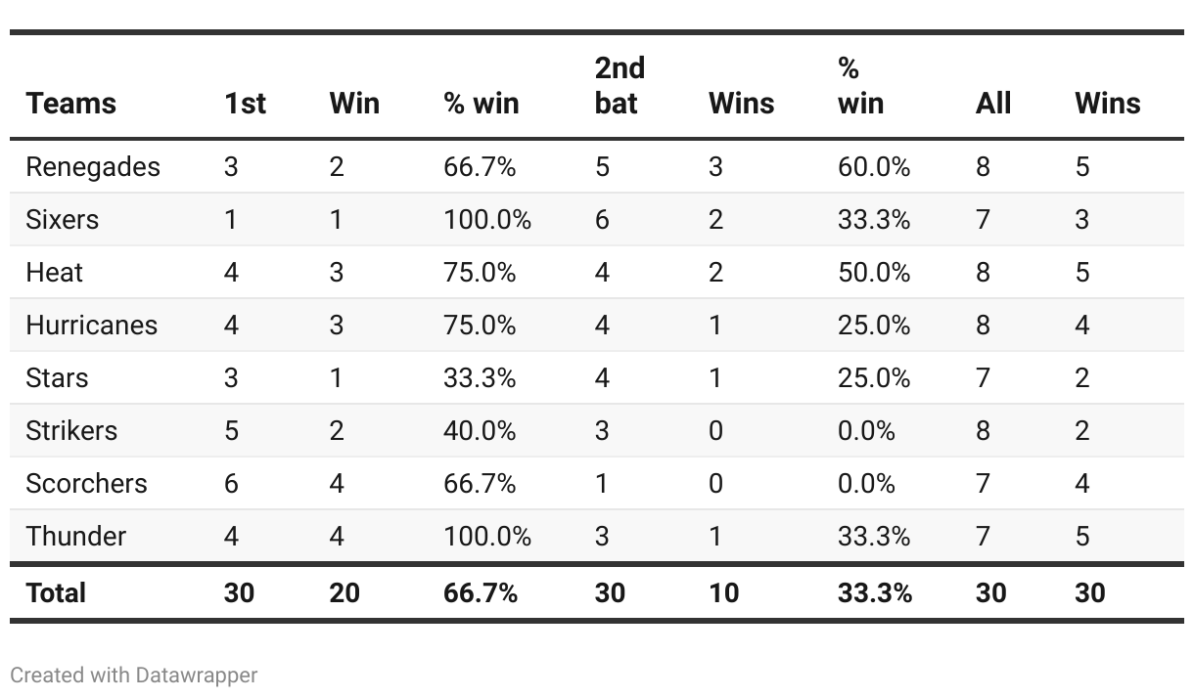
Task: Select the Heat team cell
Action: (54, 272)
